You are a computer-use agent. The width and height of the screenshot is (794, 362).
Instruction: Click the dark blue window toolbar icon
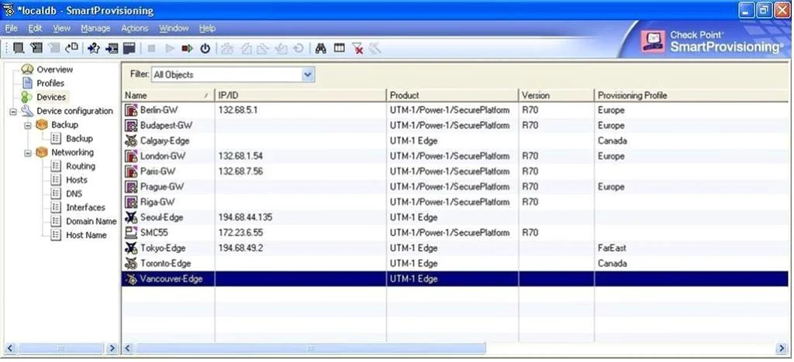129,49
